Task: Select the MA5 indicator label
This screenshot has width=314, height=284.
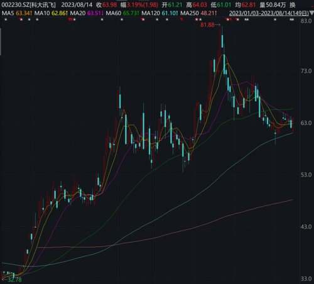Action: 8,13
